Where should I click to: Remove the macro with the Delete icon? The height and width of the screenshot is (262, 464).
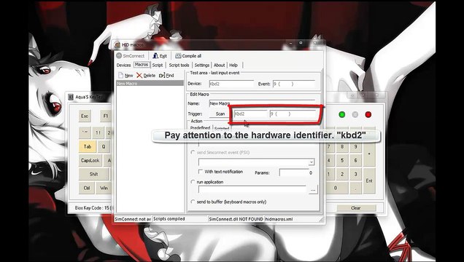[x=139, y=75]
